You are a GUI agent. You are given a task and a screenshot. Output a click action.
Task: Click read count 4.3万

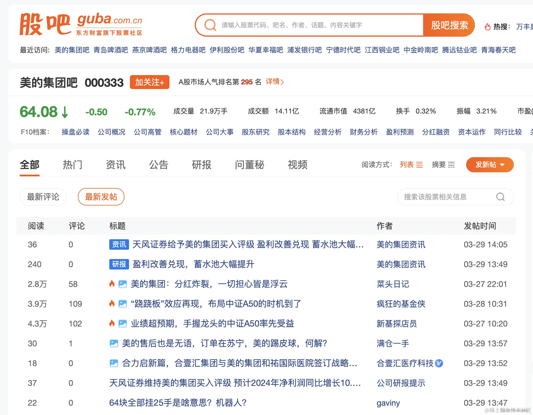37,324
